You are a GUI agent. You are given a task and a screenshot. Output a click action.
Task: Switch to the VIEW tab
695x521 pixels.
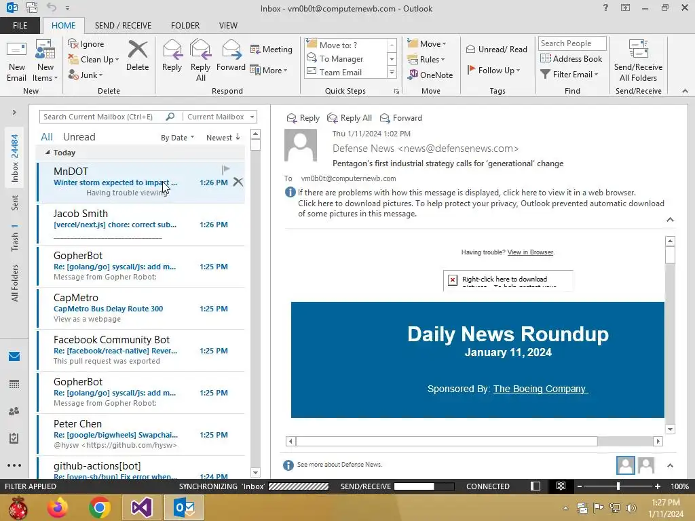tap(228, 25)
